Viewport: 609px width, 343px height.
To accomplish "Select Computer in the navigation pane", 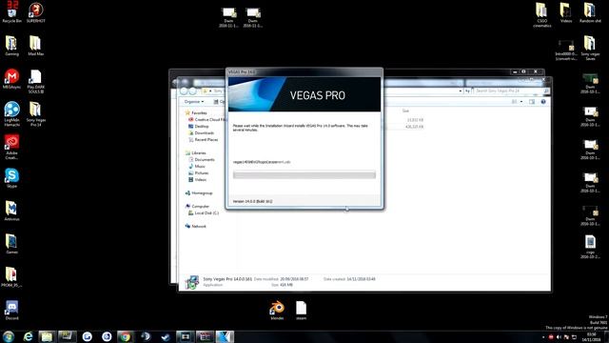I will click(x=197, y=206).
